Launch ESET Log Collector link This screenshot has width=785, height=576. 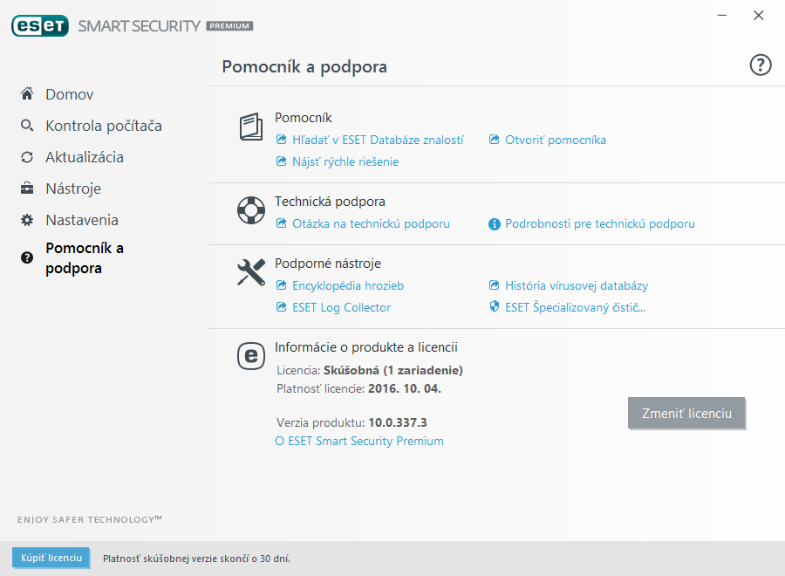click(x=341, y=307)
